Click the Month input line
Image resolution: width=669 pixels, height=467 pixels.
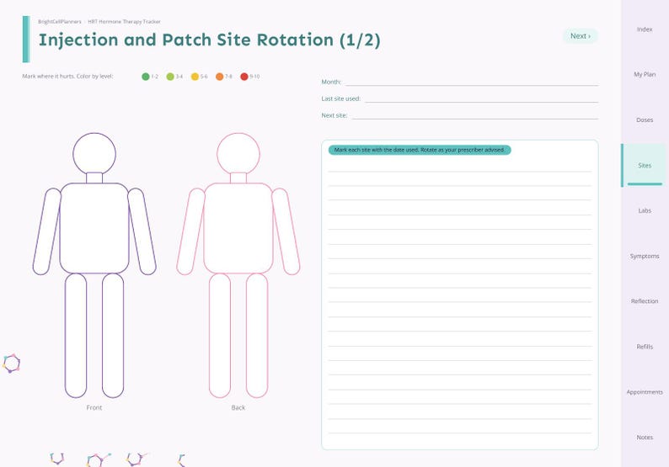[x=472, y=82]
